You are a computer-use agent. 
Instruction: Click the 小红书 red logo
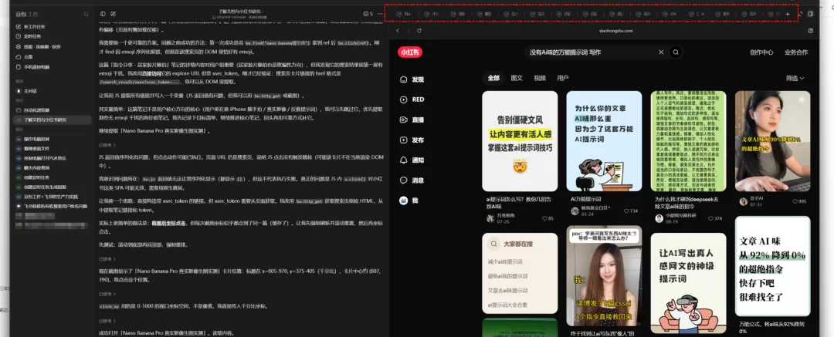409,52
